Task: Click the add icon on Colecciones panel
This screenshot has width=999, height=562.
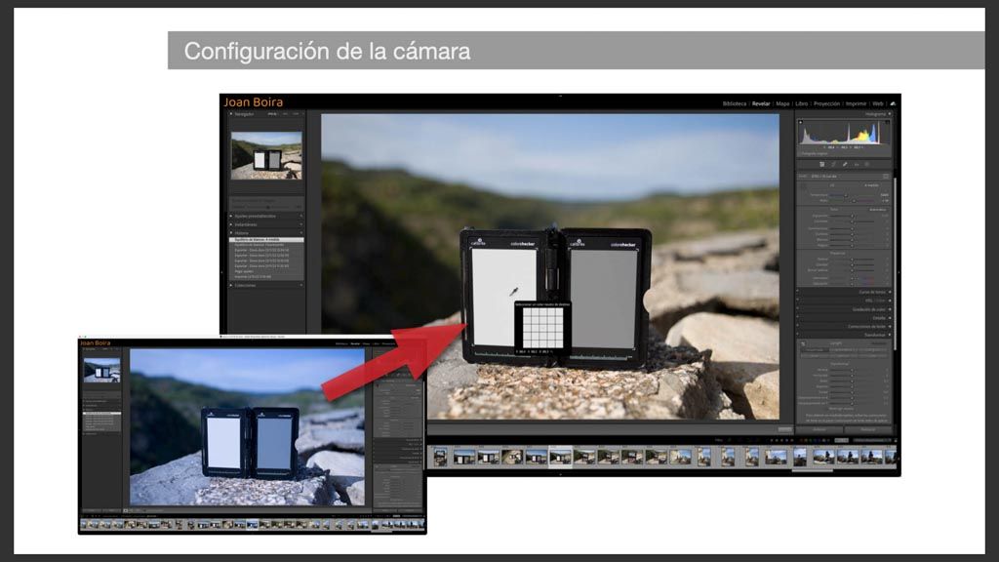Action: 300,285
